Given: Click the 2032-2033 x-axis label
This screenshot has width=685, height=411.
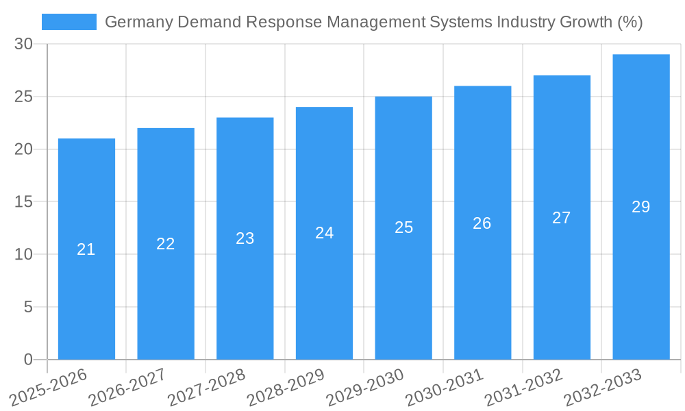Looking at the screenshot, I should [603, 388].
